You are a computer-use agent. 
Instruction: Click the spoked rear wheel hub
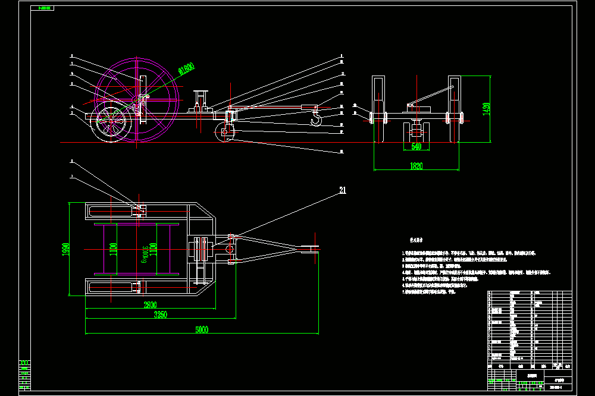(x=111, y=122)
